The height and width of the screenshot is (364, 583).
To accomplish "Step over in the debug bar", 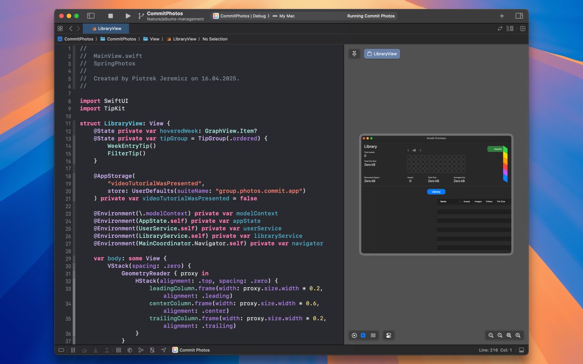I will click(85, 350).
